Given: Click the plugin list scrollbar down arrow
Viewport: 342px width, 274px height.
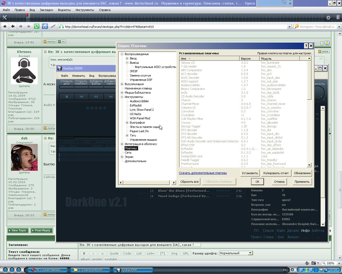Looking at the screenshot, I should [309, 165].
